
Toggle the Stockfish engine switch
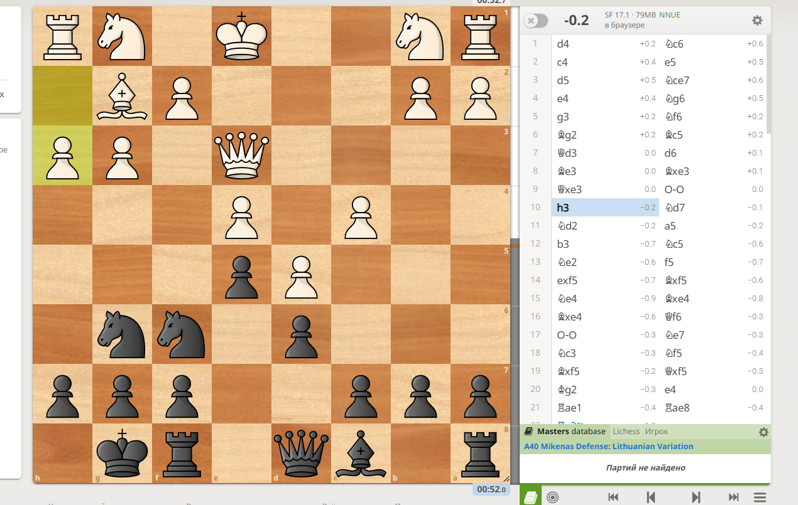coord(536,21)
